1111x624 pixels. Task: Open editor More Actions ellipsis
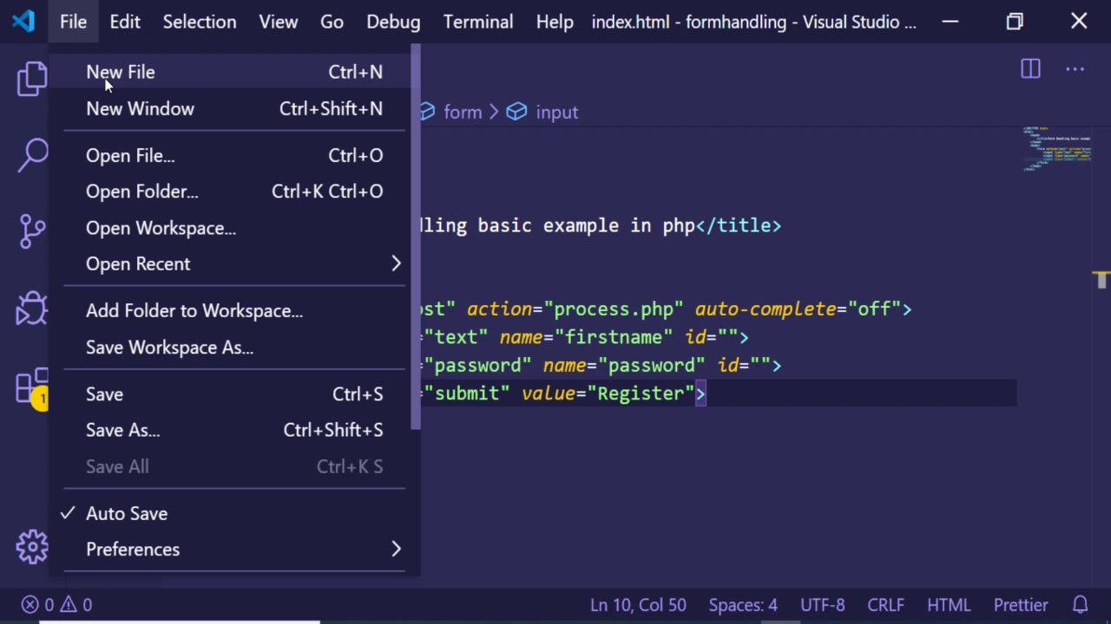click(x=1075, y=69)
